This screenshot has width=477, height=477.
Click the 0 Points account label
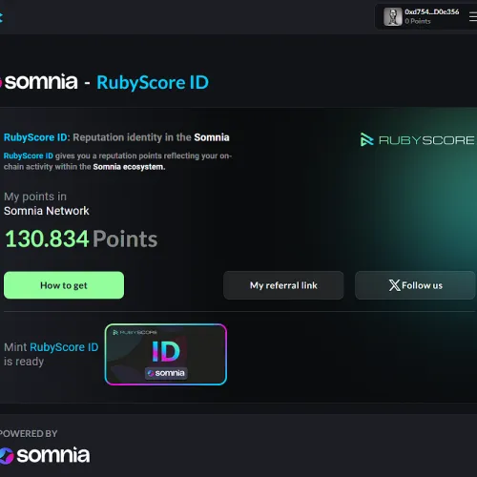point(418,21)
